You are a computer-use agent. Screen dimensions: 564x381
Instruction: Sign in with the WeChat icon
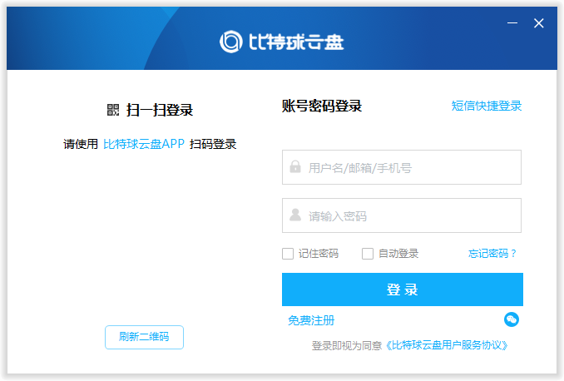[512, 320]
